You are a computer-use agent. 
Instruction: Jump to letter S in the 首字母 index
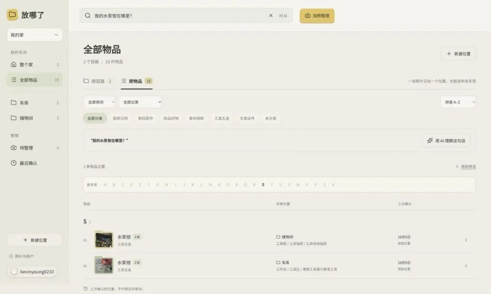tap(263, 185)
